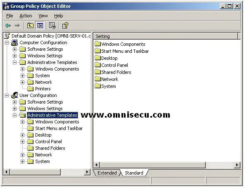Viewport: 245px width, 189px height.
Task: Click right arrow of tree pane scrollbar
Action: pos(87,172)
